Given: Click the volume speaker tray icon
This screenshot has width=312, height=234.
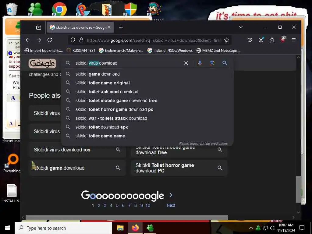Looking at the screenshot, I should 272,228.
